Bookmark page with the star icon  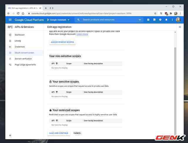coord(155,13)
